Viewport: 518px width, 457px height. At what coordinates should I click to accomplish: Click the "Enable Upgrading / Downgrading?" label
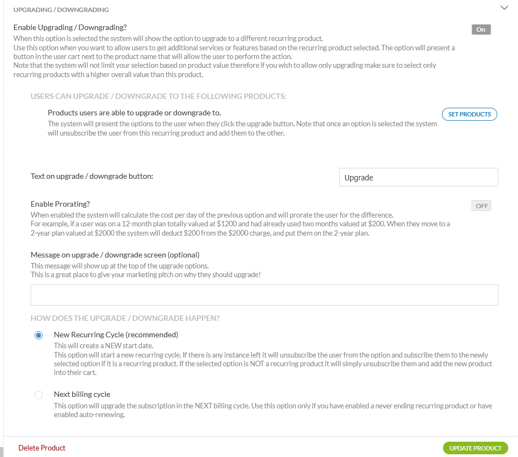[70, 27]
